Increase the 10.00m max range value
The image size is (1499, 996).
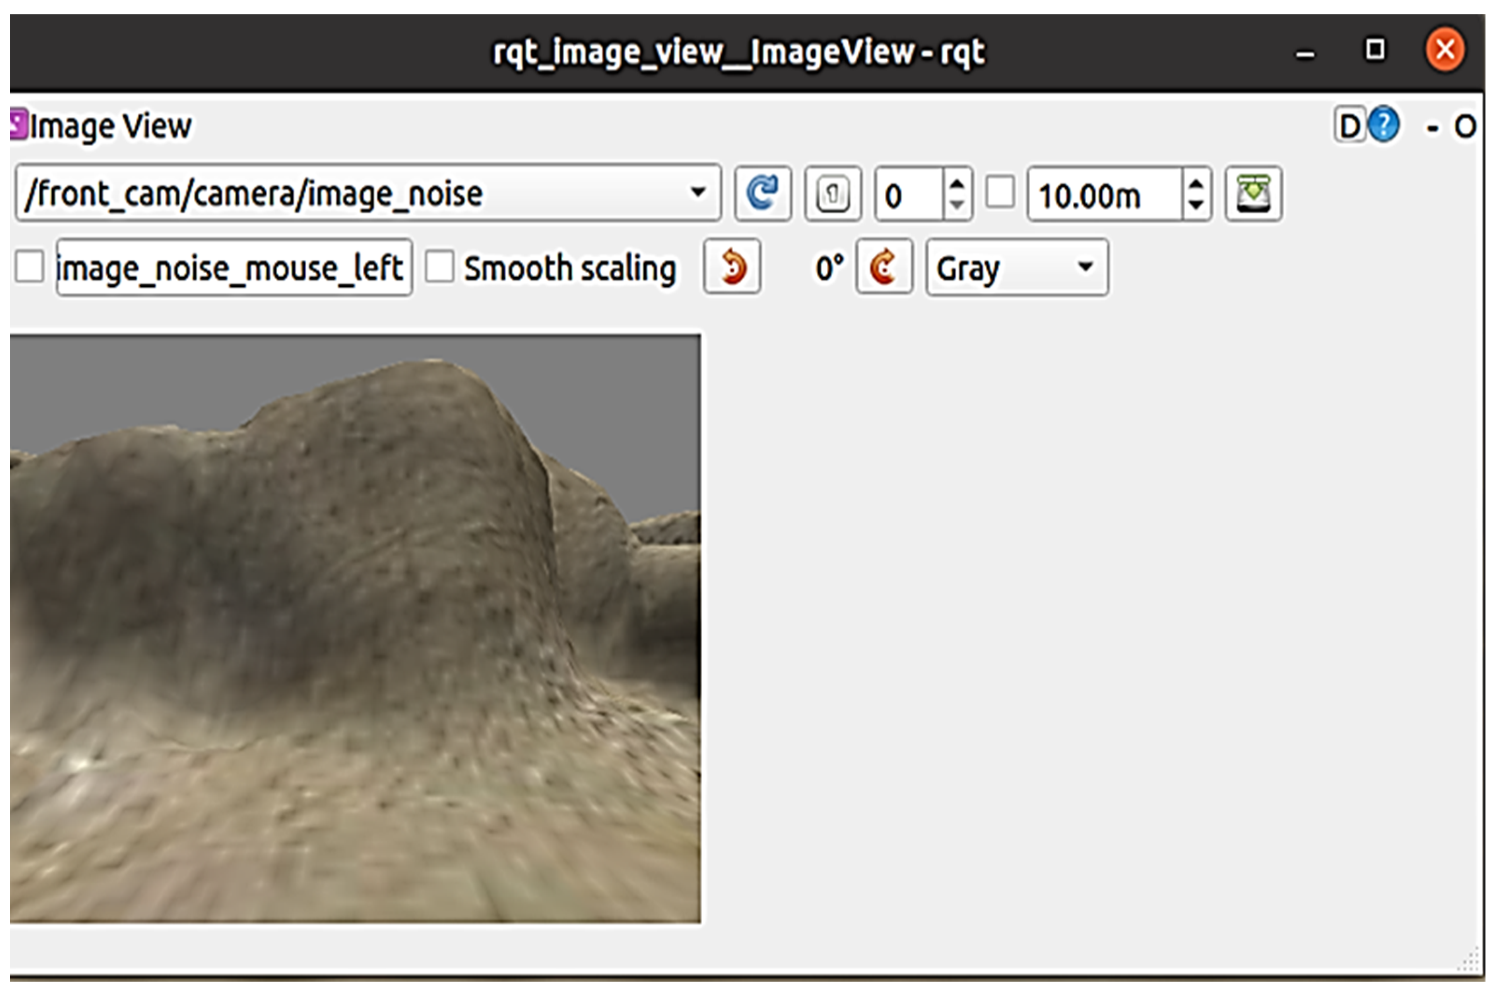(x=1196, y=183)
